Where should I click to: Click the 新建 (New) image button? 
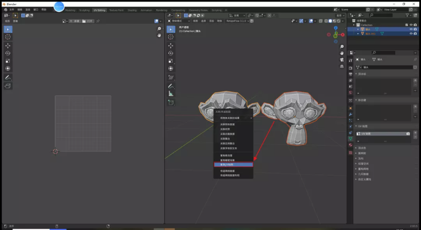[75, 21]
